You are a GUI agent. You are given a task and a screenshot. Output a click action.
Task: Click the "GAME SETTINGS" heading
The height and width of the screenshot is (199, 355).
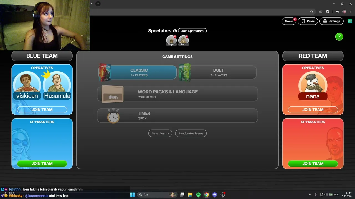click(177, 57)
